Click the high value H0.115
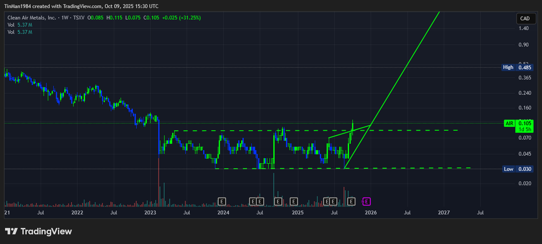Screen dimensions: 542x244 (x=114, y=18)
